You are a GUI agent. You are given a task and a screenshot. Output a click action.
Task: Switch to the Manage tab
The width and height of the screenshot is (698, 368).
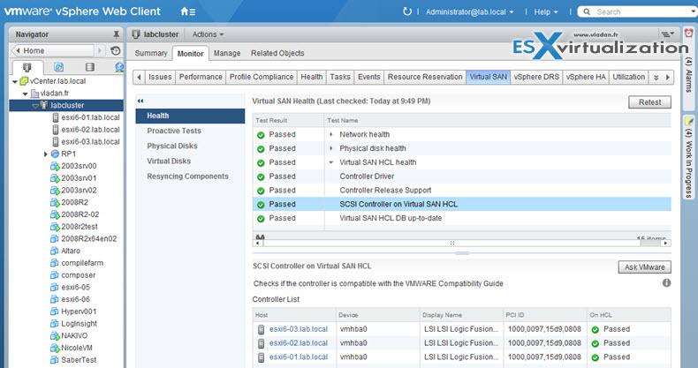point(227,53)
